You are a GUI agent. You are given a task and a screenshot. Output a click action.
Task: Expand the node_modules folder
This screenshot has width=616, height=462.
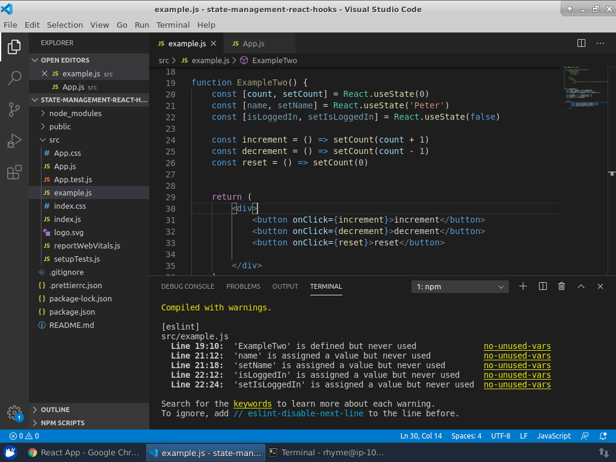click(x=75, y=113)
